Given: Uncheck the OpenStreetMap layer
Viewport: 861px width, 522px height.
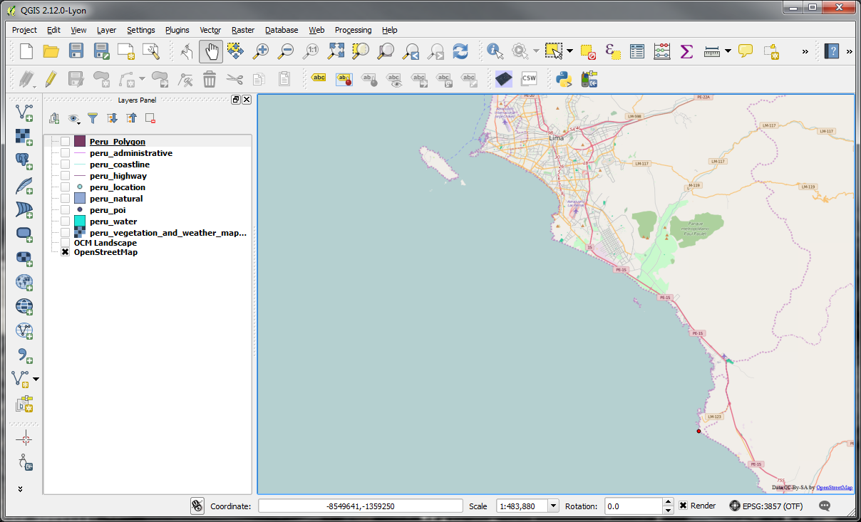Looking at the screenshot, I should [66, 252].
